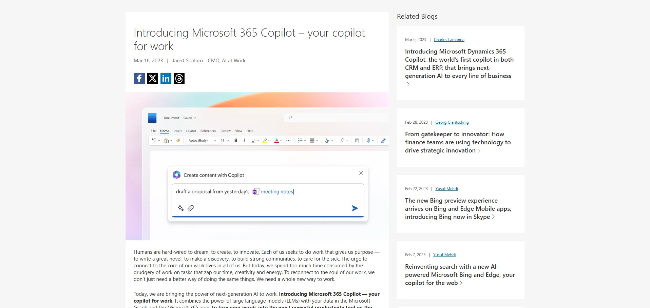
Task: Open Jared Spataro author link
Action: (209, 61)
